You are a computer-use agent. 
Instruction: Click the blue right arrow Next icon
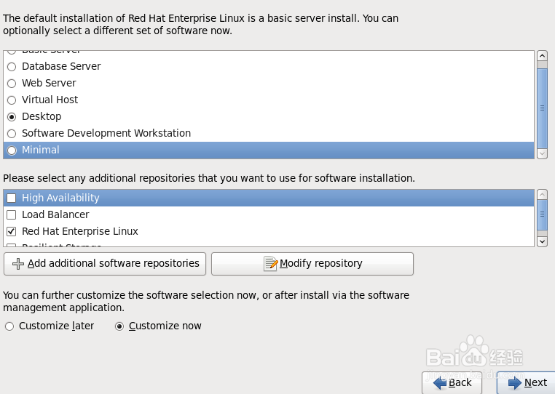pyautogui.click(x=515, y=382)
